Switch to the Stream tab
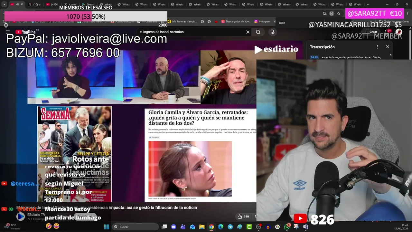The height and width of the screenshot is (232, 412). (88, 4)
